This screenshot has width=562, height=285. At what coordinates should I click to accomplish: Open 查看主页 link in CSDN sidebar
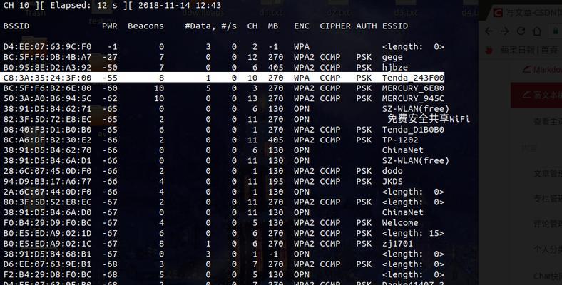tap(548, 122)
